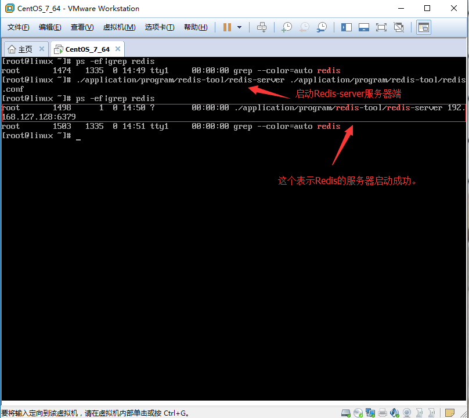The width and height of the screenshot is (469, 418).
Task: Open the 虚拟机(M) menu
Action: click(119, 27)
